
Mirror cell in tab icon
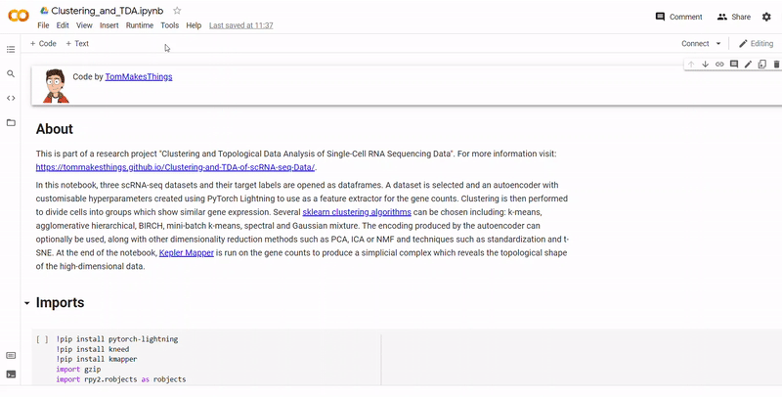tap(762, 64)
